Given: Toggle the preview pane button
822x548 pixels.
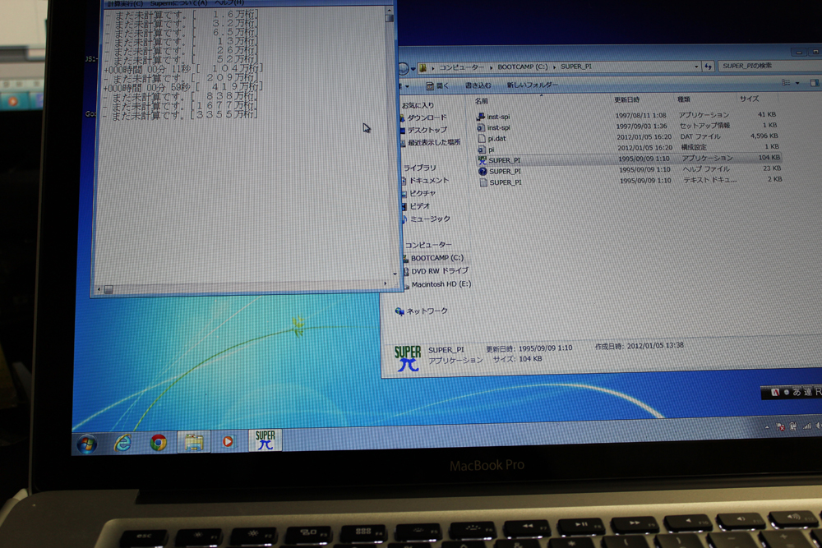Looking at the screenshot, I should (x=814, y=83).
